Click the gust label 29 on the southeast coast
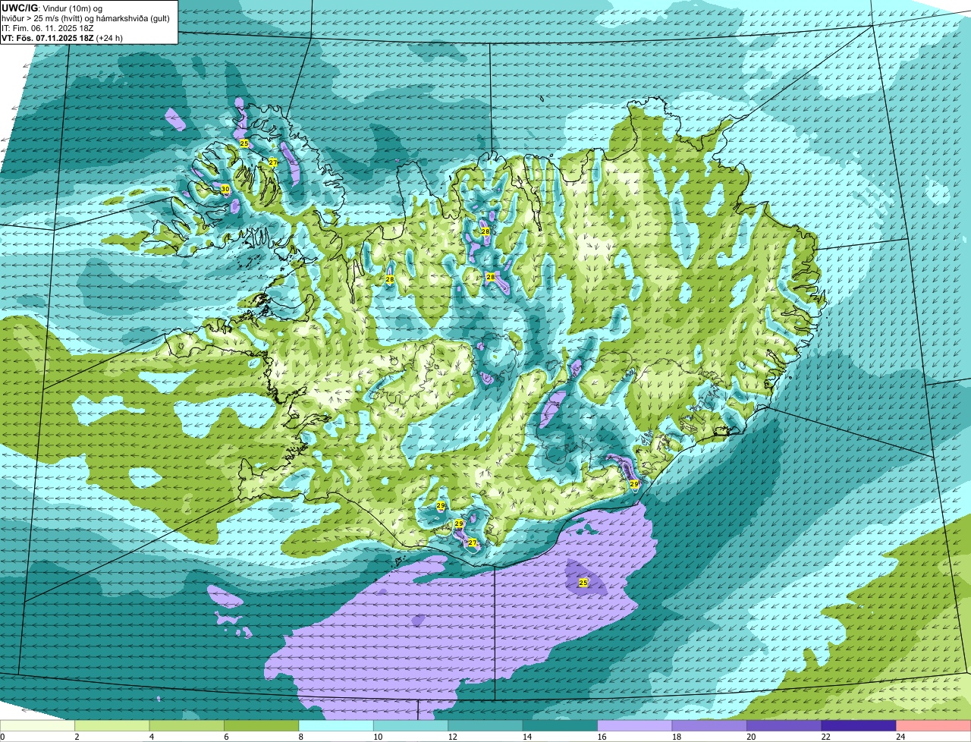 (634, 483)
